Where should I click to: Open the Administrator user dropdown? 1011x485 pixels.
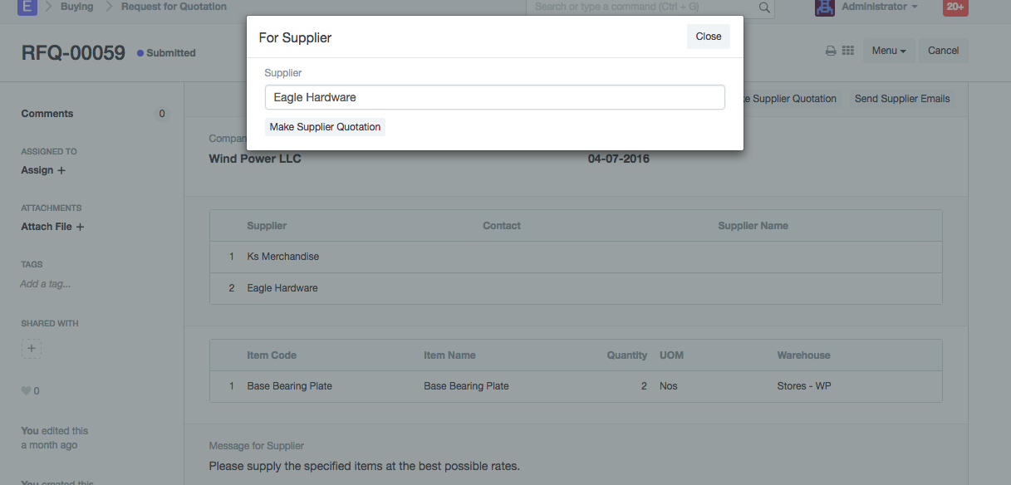point(880,7)
